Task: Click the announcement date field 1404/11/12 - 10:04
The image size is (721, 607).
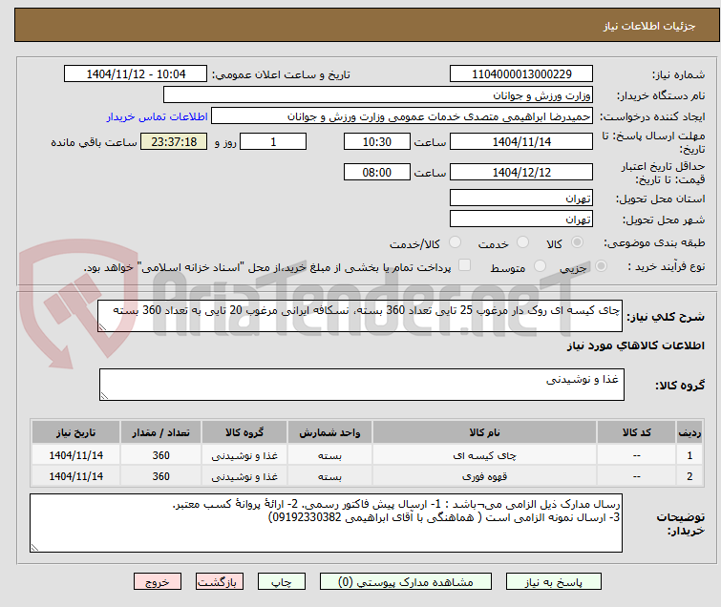Action: click(x=136, y=74)
